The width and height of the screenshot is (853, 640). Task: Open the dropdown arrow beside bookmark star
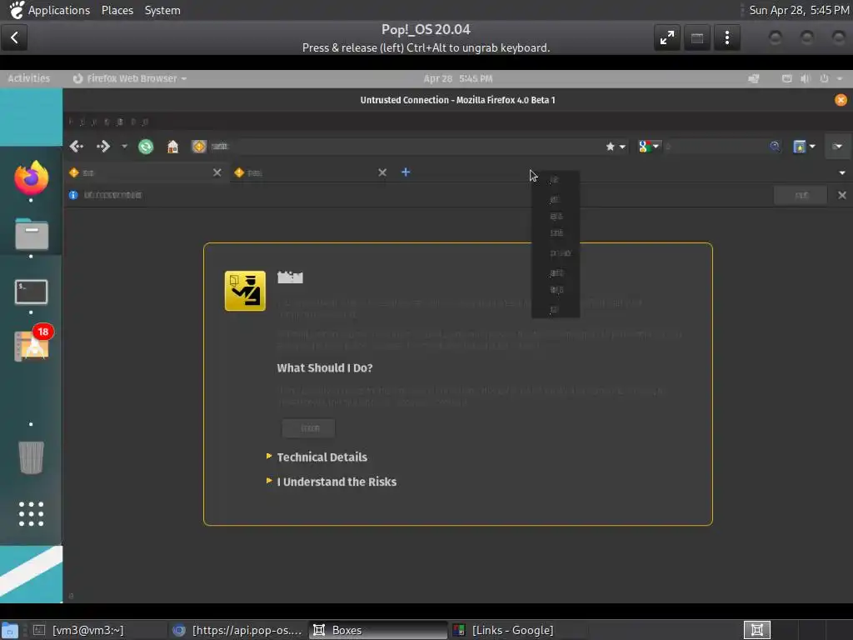pos(622,147)
